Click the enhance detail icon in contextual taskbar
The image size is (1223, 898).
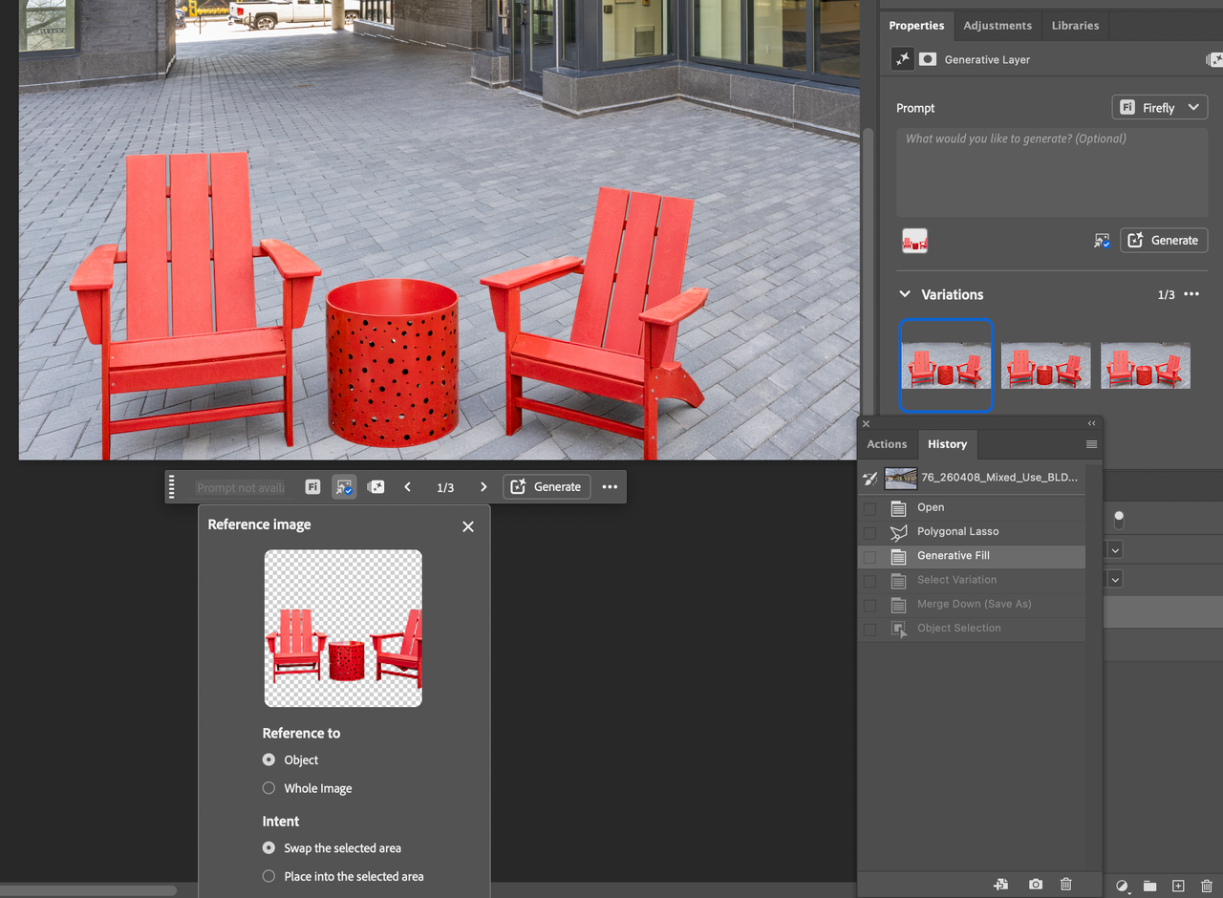[x=375, y=487]
